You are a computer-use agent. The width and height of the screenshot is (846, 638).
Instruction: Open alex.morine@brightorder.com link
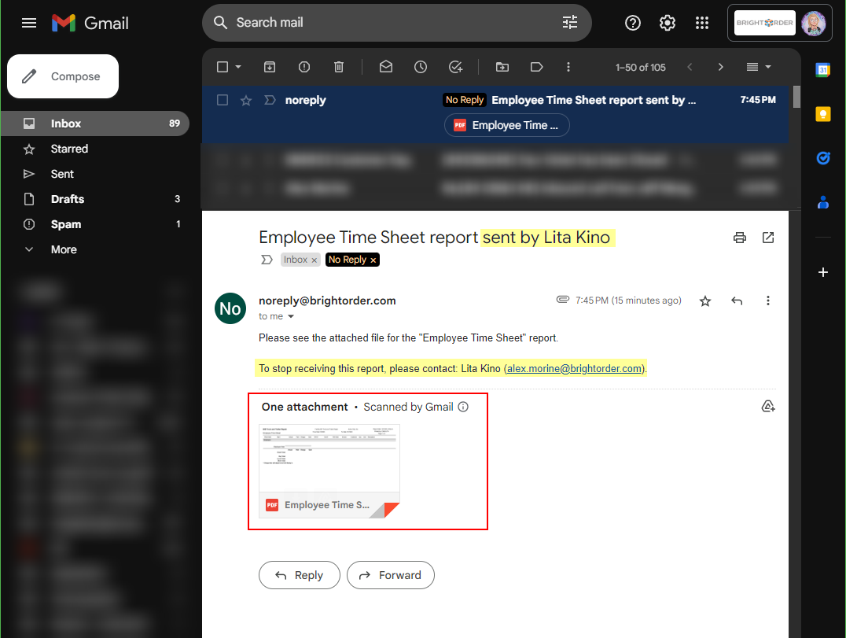coord(575,369)
